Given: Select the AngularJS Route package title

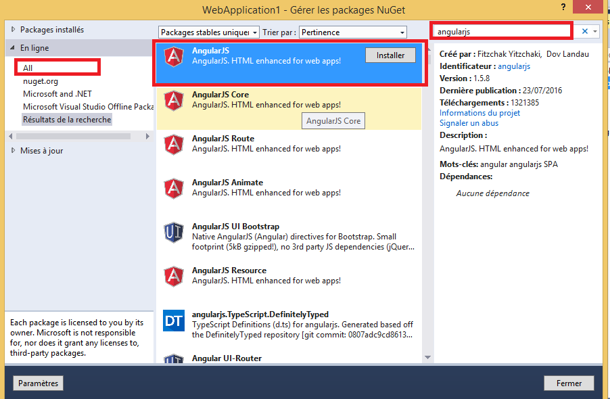Looking at the screenshot, I should tap(223, 139).
